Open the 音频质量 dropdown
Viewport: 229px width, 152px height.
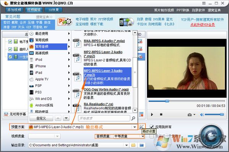point(142,136)
